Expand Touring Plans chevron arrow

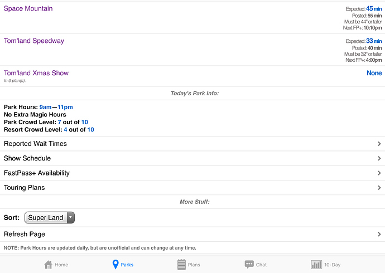point(379,188)
